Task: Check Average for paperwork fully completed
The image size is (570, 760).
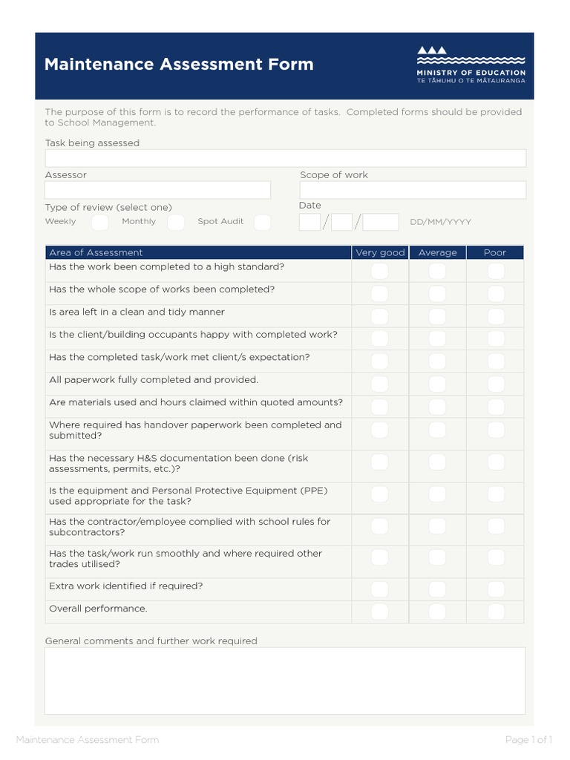Action: pyautogui.click(x=437, y=384)
